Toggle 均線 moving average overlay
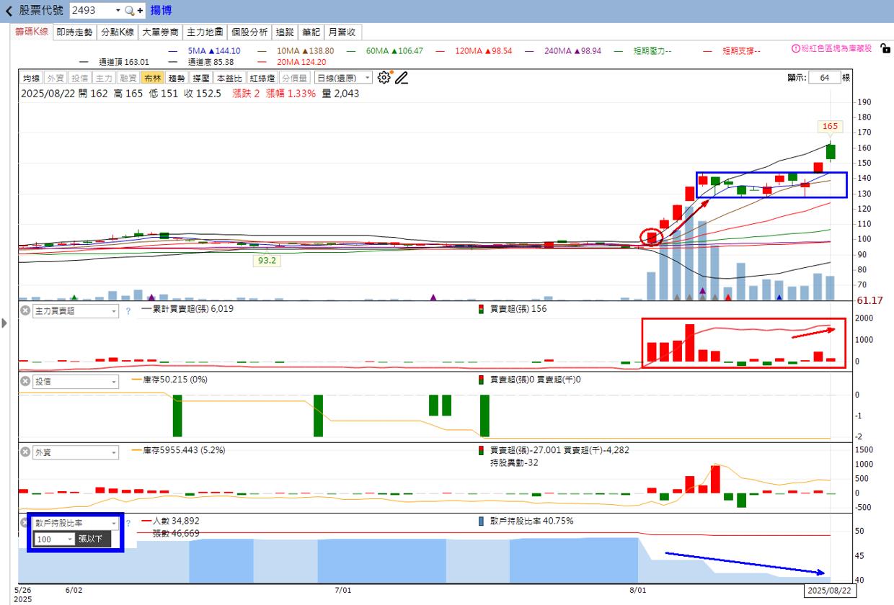 pos(31,79)
